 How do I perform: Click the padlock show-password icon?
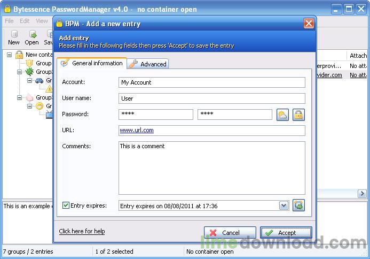(298, 115)
